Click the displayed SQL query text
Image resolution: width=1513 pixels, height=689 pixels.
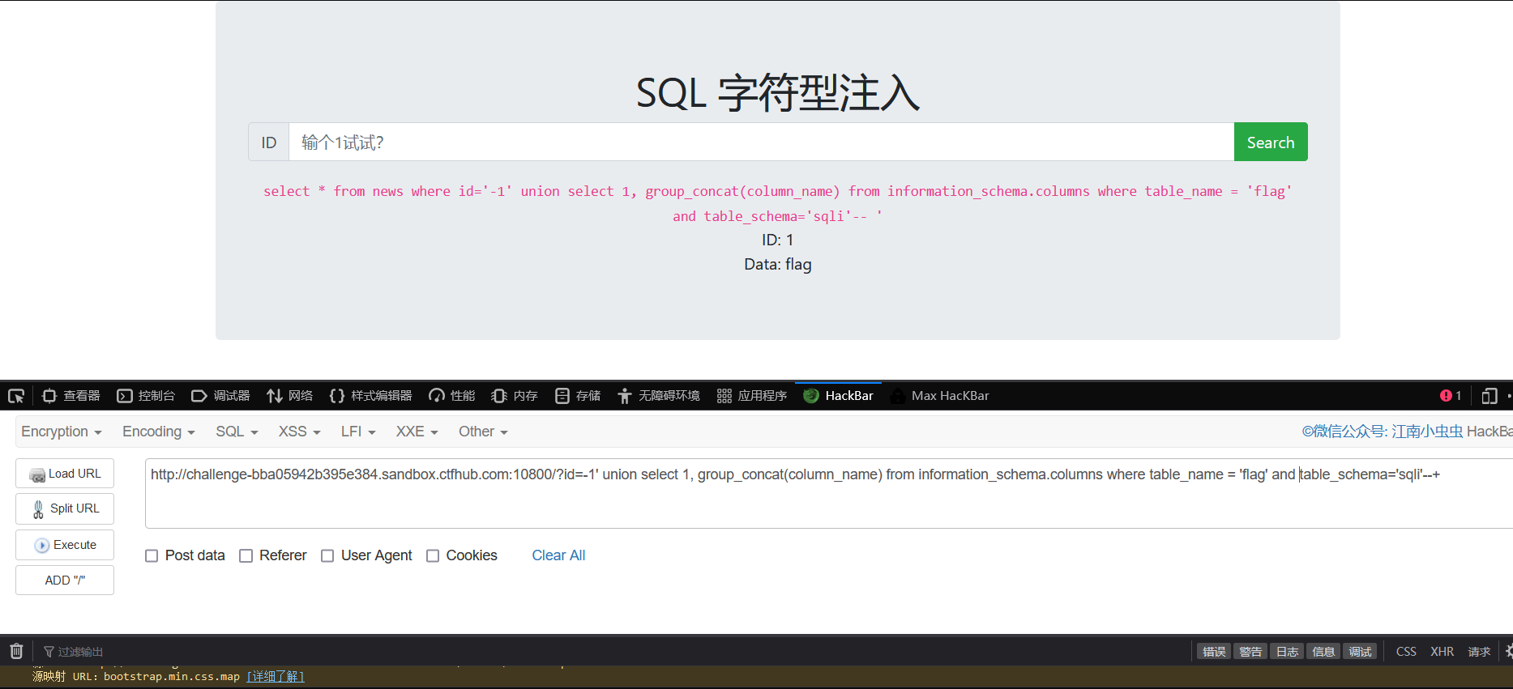tap(777, 203)
